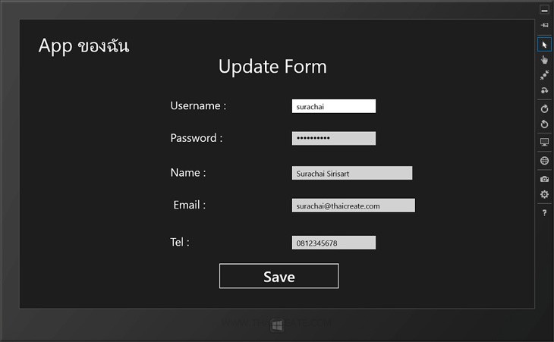Select rotation touch mode tool

point(544,90)
